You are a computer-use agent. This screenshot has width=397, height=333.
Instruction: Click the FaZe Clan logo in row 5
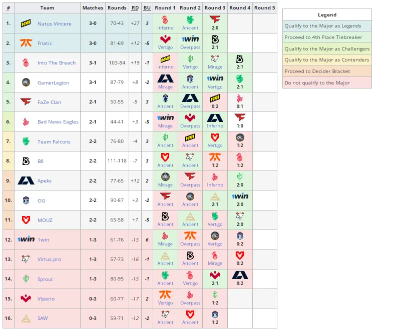(x=26, y=102)
